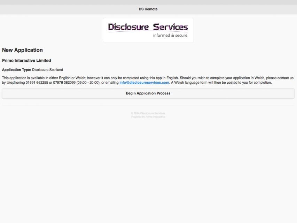Image resolution: width=297 pixels, height=223 pixels.
Task: Tap the Disclosure Services logo image
Action: [x=148, y=30]
